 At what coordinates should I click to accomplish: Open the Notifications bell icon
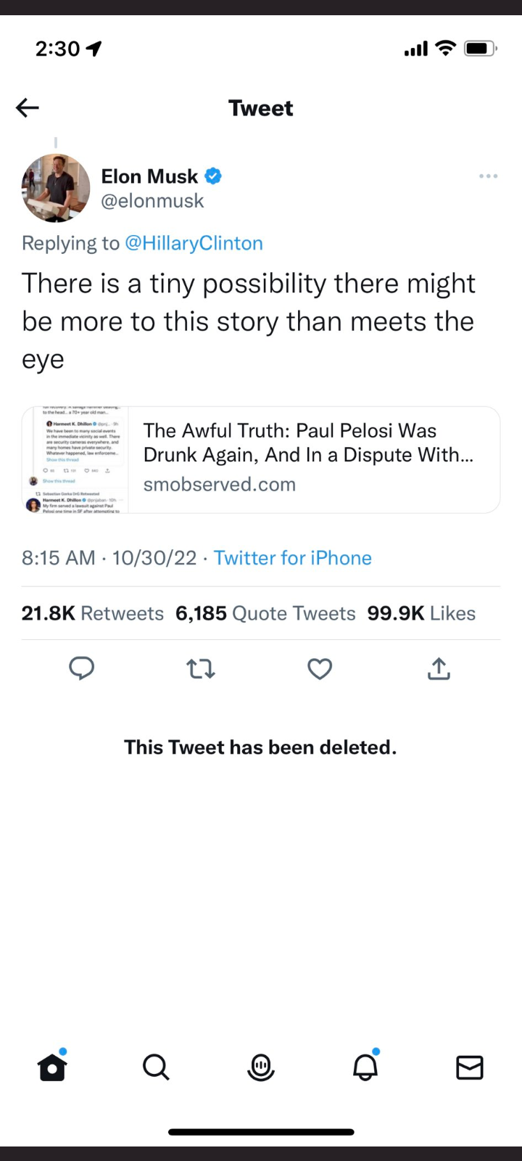[x=365, y=1067]
